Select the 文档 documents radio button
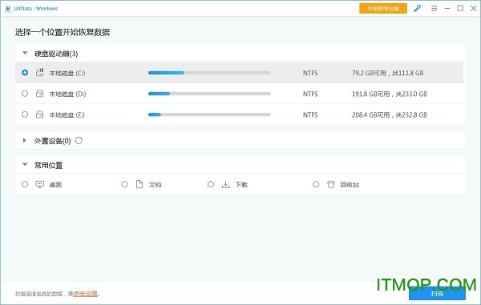 [x=124, y=184]
